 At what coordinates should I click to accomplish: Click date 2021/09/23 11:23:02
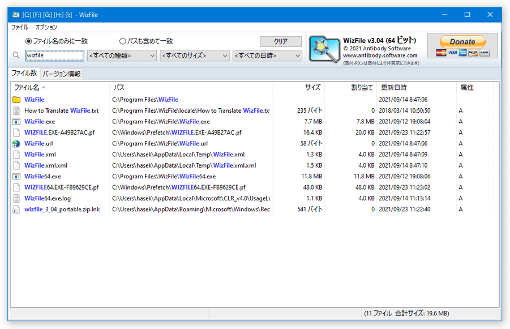point(405,187)
